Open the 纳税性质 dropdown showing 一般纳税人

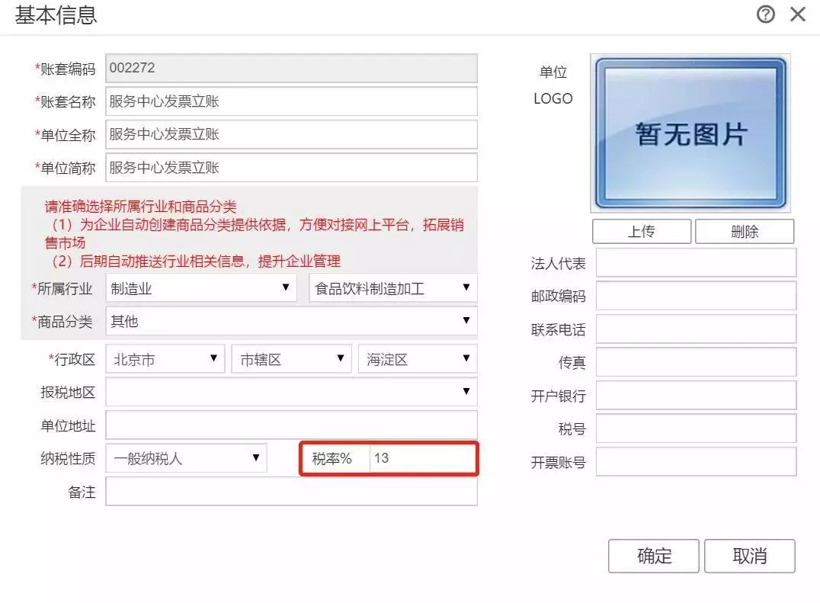click(186, 458)
